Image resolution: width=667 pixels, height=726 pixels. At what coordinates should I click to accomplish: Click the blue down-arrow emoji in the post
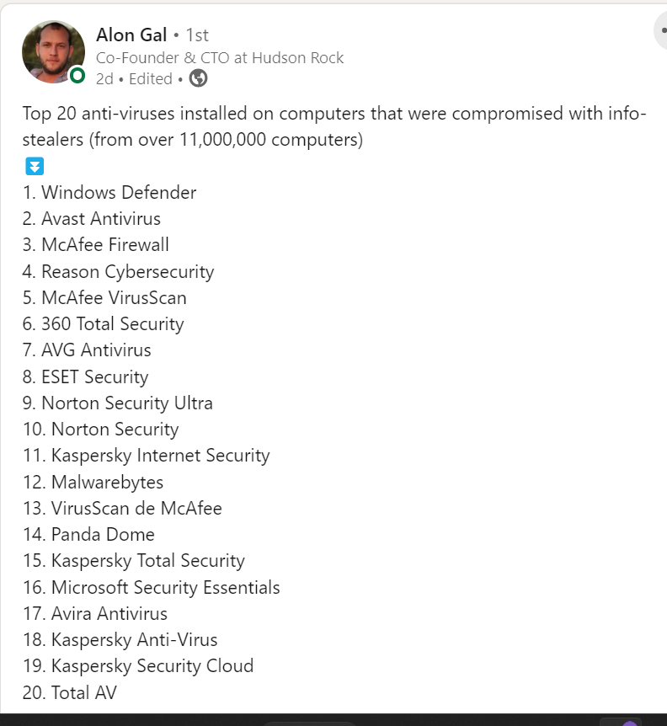[x=34, y=166]
